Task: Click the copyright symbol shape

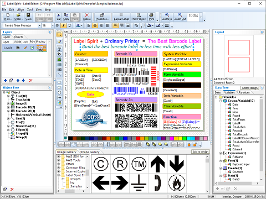Action: pos(101,164)
